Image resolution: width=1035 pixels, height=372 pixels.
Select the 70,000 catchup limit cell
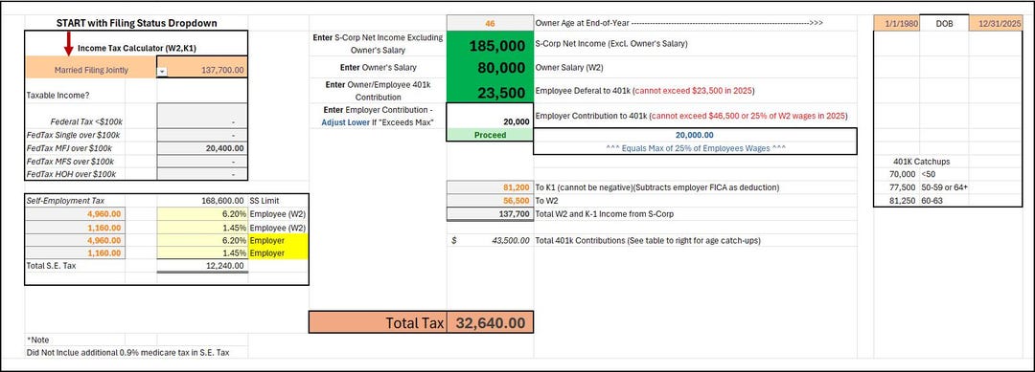click(x=896, y=174)
